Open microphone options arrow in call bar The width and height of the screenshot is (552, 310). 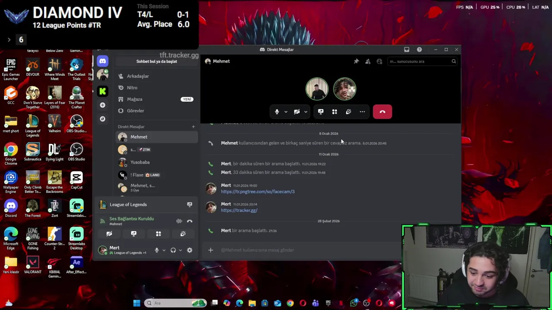[x=285, y=112]
